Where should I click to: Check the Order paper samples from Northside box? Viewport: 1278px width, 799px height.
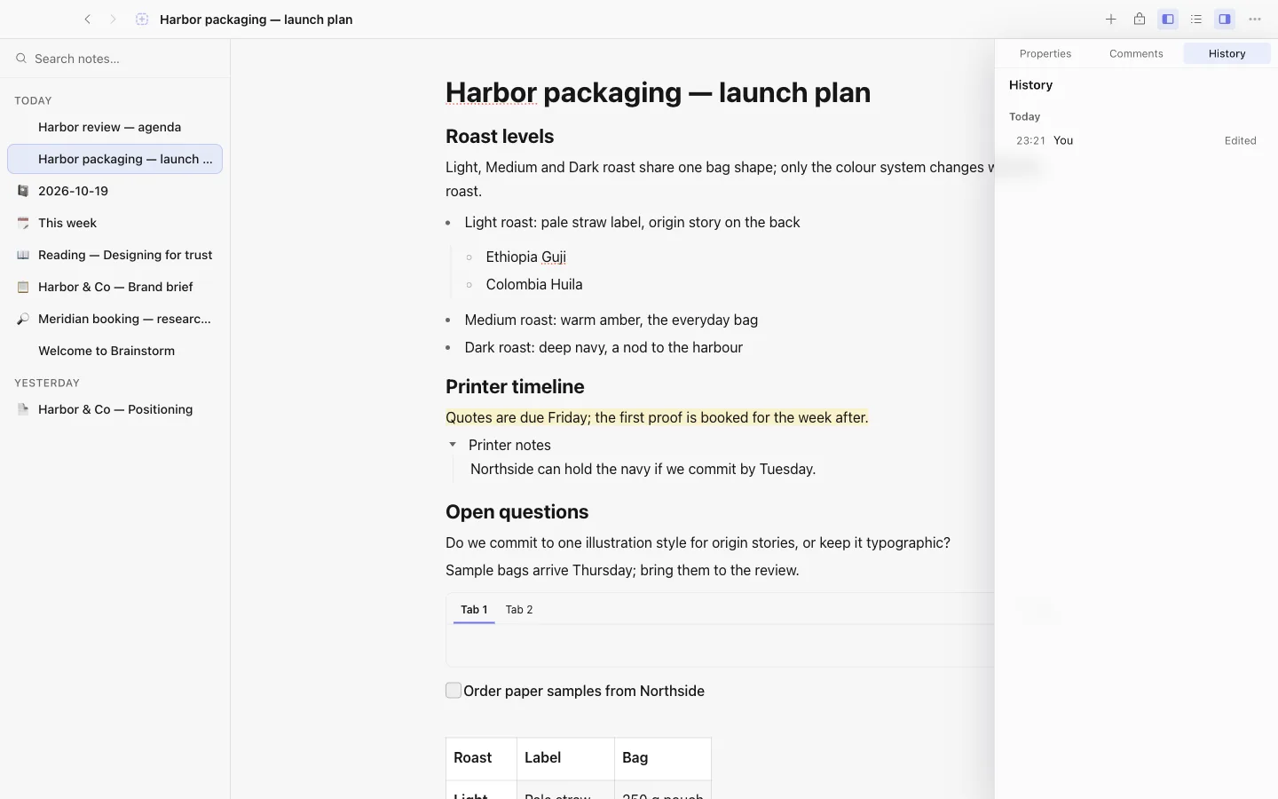(x=454, y=691)
